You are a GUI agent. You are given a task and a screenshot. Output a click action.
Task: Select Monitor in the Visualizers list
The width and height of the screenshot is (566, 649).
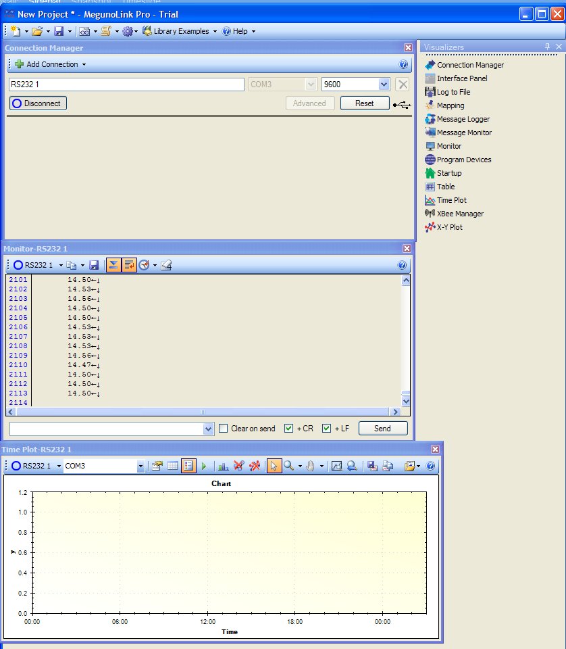tap(443, 146)
